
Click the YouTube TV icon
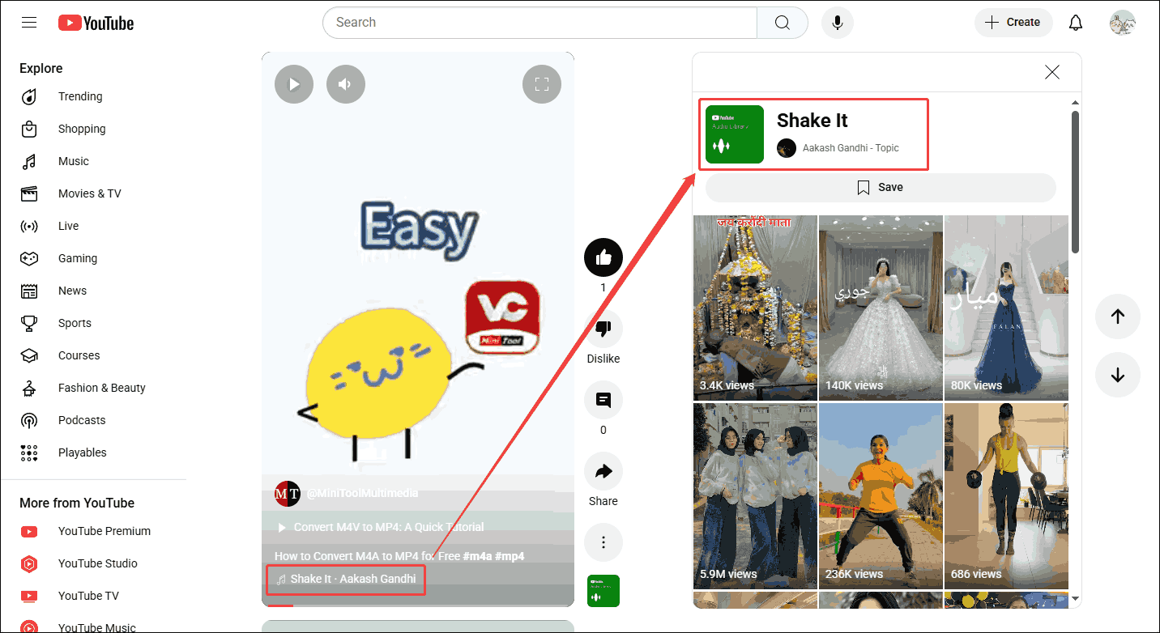point(29,596)
